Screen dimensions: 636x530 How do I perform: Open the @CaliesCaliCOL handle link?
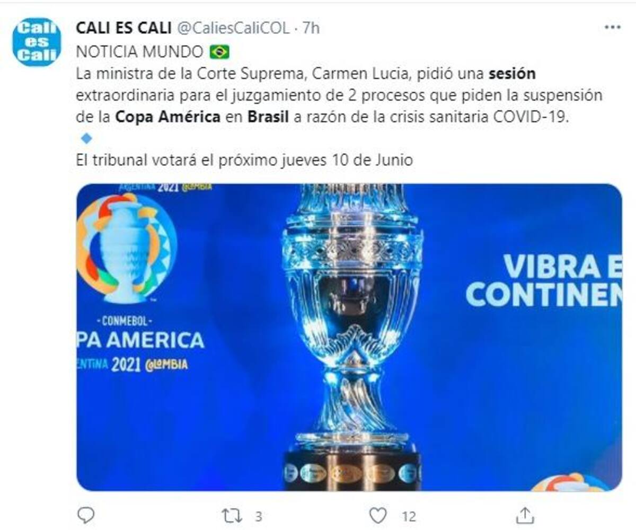(x=233, y=28)
